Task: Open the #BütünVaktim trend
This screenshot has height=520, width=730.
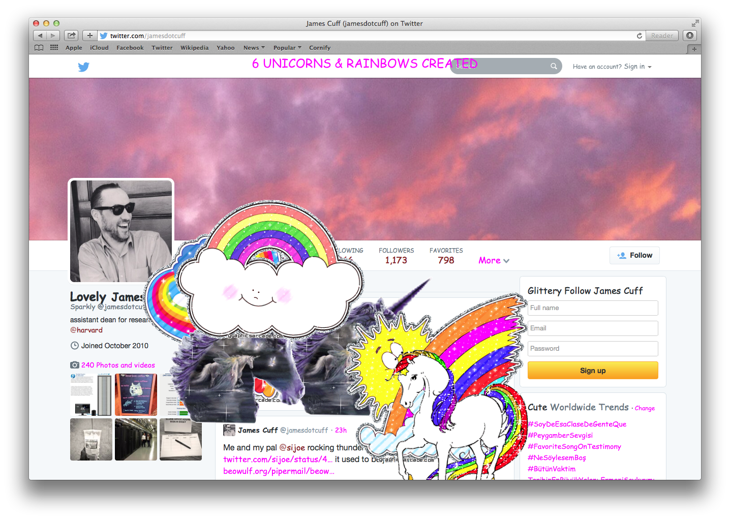Action: 552,469
